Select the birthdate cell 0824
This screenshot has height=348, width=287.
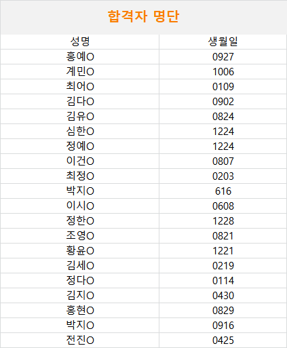pos(223,116)
